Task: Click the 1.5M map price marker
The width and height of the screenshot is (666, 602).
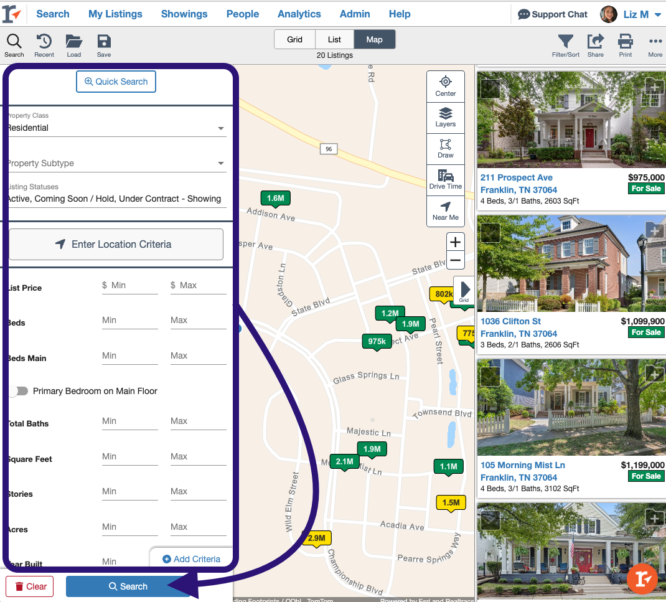Action: click(x=451, y=503)
